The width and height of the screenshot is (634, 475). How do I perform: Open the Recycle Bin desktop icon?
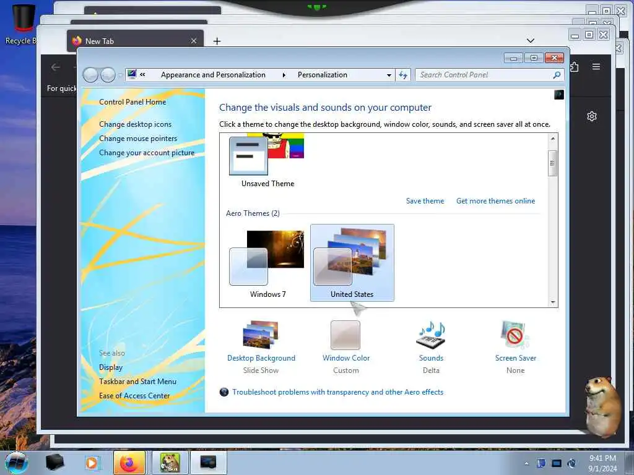[22, 24]
